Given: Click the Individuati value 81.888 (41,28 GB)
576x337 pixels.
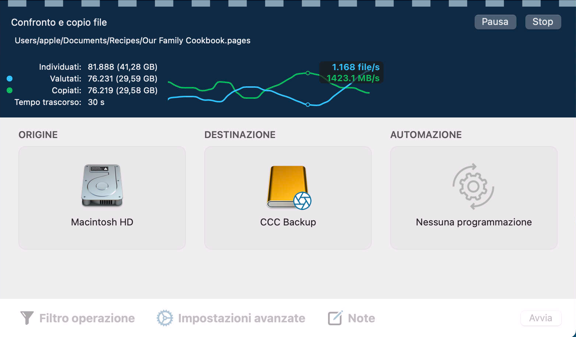Looking at the screenshot, I should 123,67.
